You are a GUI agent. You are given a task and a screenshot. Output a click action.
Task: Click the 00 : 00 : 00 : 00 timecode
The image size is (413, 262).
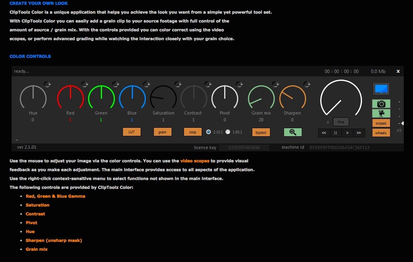point(341,72)
